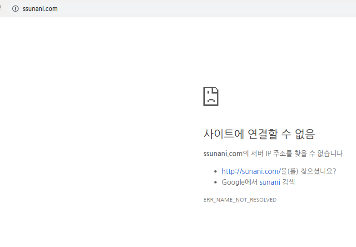Click the text 을(를) 찾으셨나요?
Image resolution: width=356 pixels, height=247 pixels.
(x=308, y=171)
